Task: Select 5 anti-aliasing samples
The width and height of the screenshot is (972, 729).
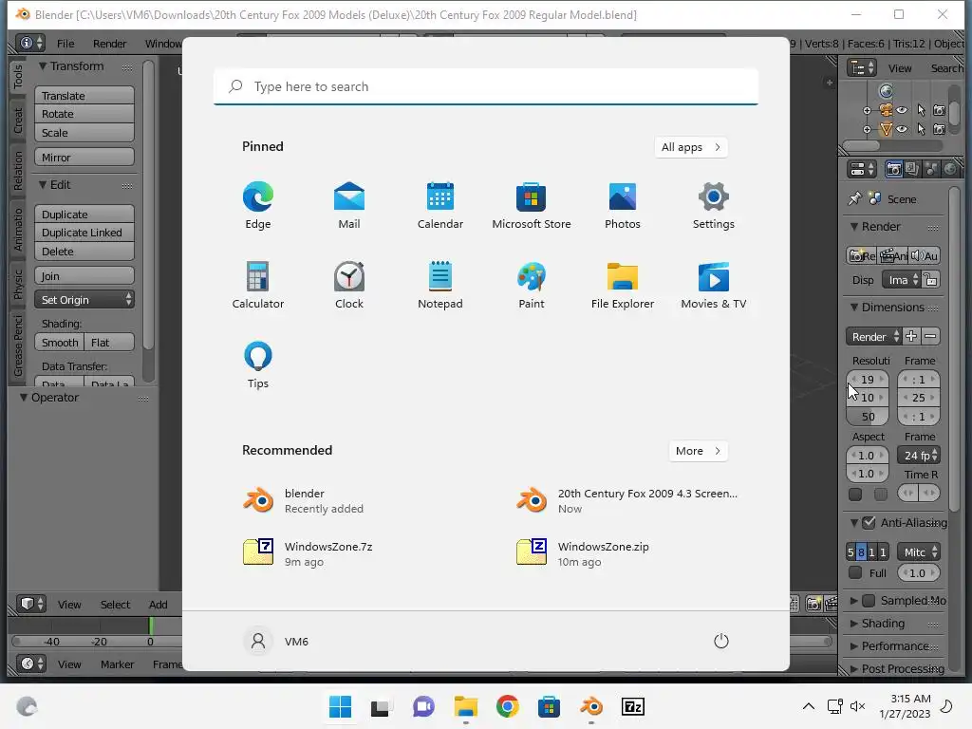Action: (x=851, y=551)
